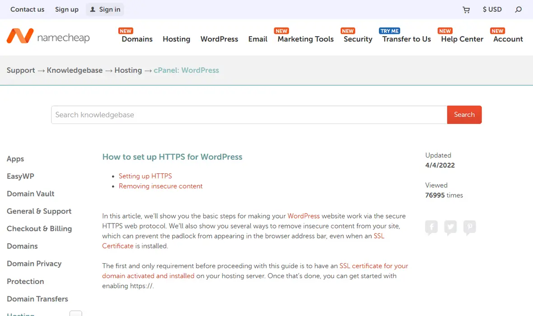The image size is (533, 316).
Task: Open the Help Center menu
Action: [x=462, y=39]
